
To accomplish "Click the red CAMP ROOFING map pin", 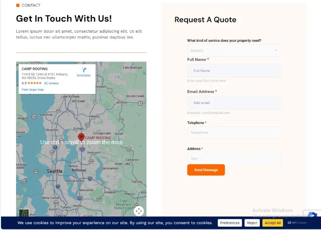I will click(x=81, y=137).
